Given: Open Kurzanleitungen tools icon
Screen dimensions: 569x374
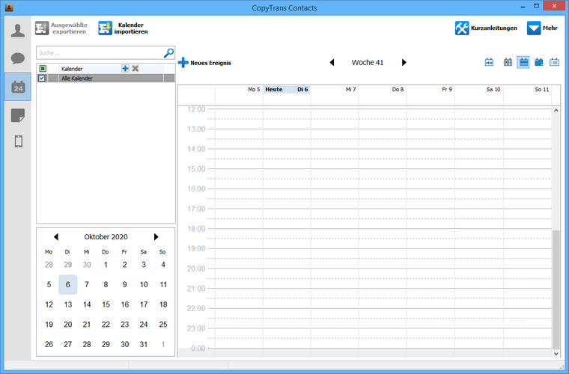Looking at the screenshot, I should pos(462,28).
